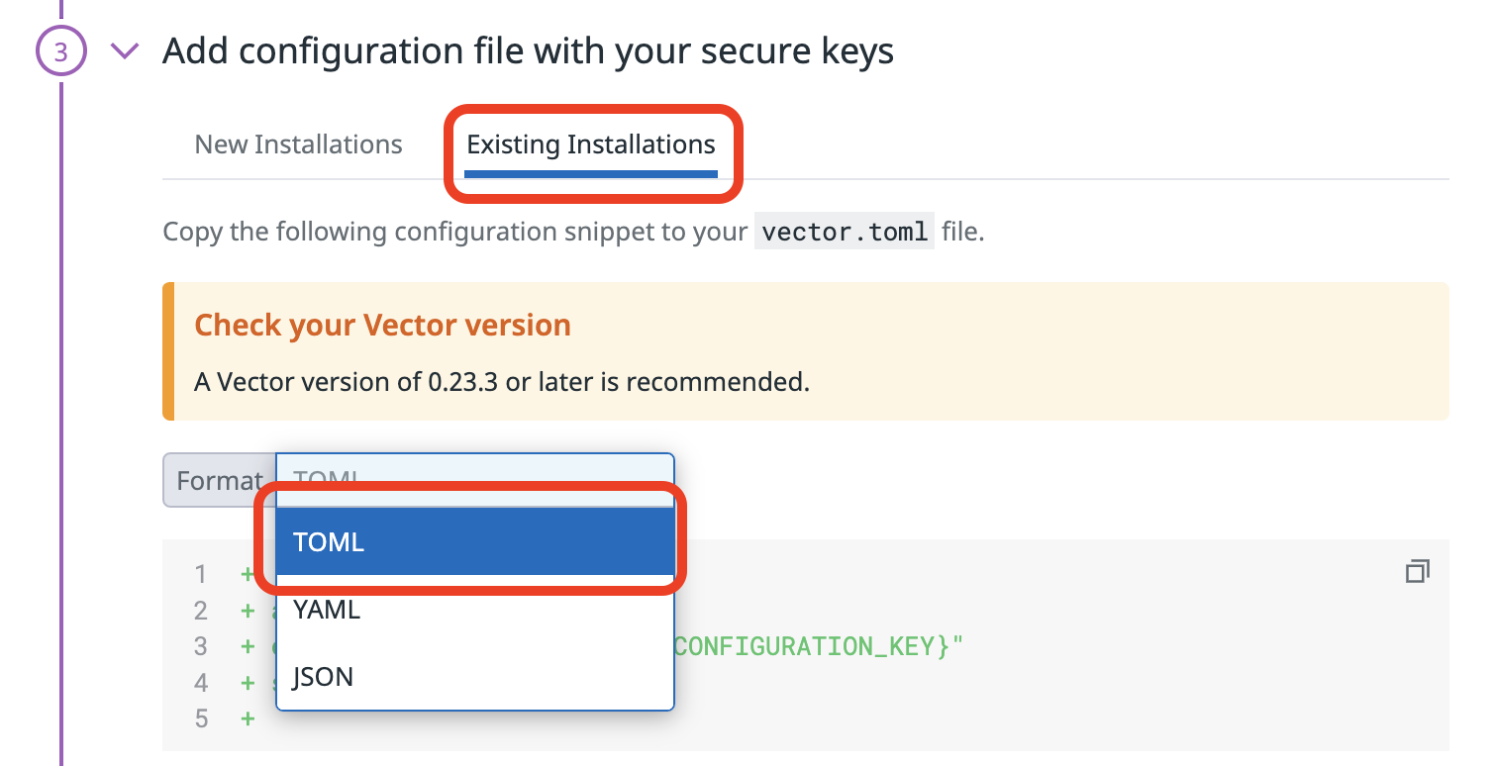Image resolution: width=1495 pixels, height=766 pixels.
Task: Click the blue underline of Existing Installations
Action: coord(590,172)
